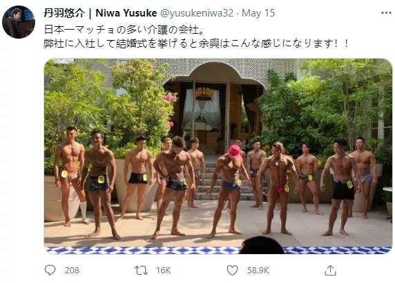This screenshot has width=395, height=283.
Task: Retweet using the retweet arrows icon
Action: [x=141, y=271]
